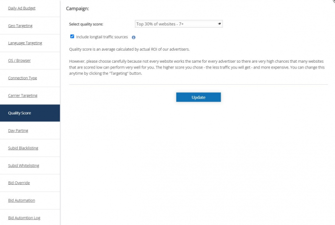Click the 'Select quality score:' label
This screenshot has width=335, height=225.
pyautogui.click(x=86, y=24)
